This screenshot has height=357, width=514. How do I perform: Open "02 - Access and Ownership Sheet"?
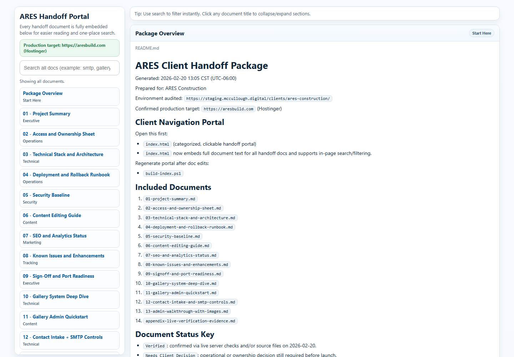pyautogui.click(x=58, y=134)
